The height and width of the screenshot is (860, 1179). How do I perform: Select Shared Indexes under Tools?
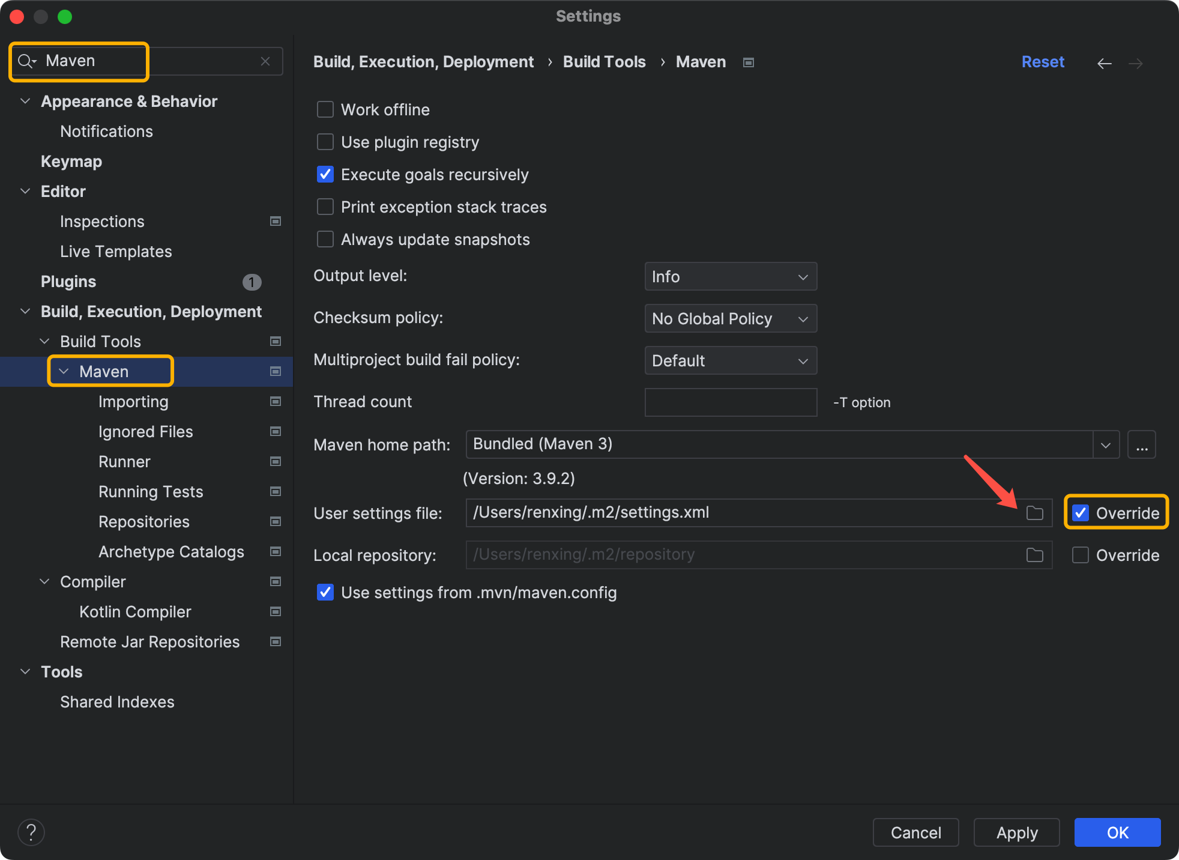click(117, 702)
